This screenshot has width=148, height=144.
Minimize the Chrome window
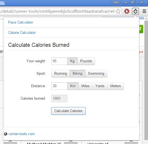(126, 2)
